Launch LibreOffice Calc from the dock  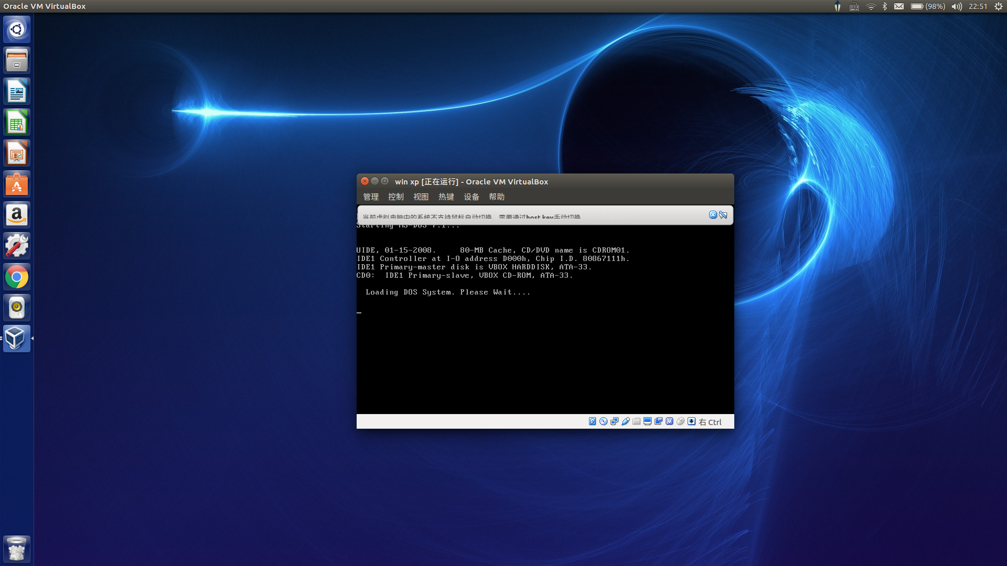point(17,122)
